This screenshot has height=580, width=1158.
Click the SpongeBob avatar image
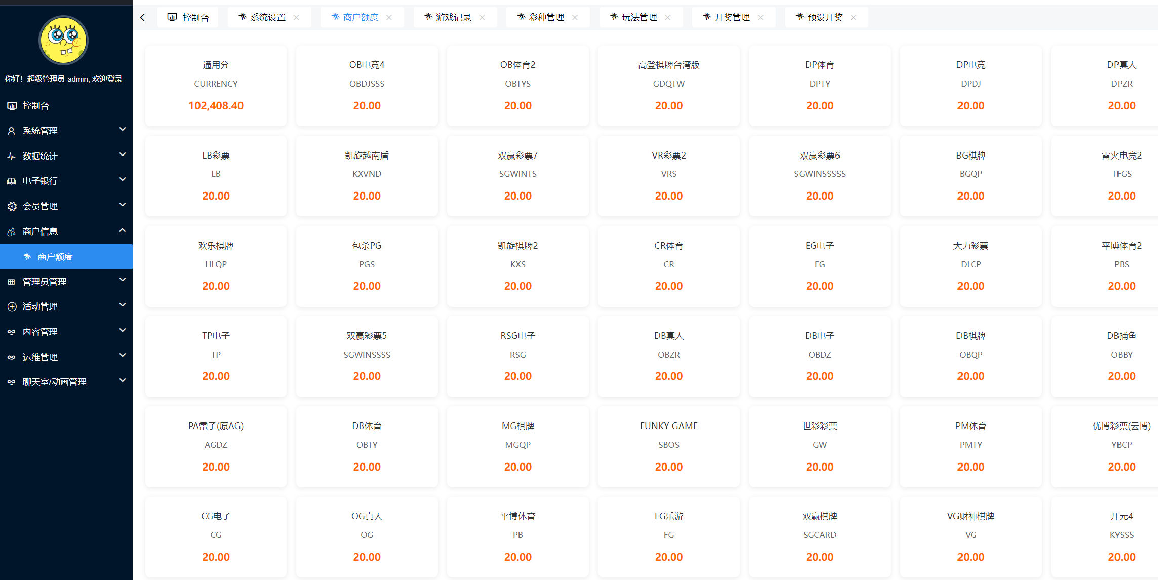click(63, 40)
